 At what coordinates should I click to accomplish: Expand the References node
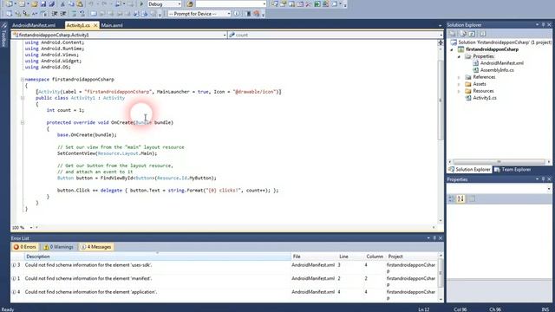tap(459, 77)
